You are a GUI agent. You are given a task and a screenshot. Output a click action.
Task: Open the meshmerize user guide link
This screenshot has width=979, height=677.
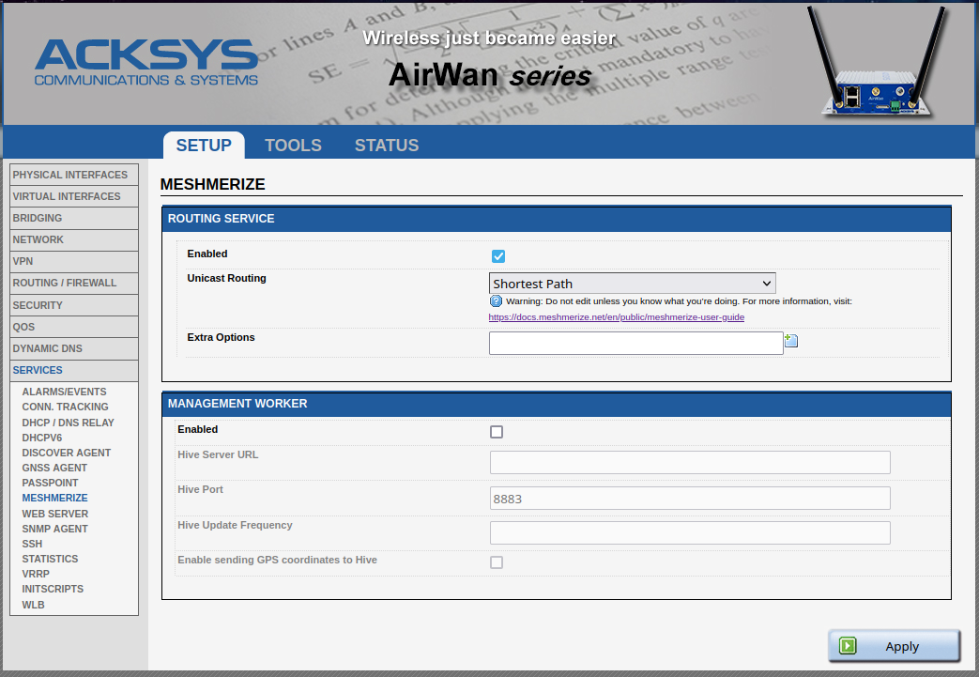click(616, 317)
